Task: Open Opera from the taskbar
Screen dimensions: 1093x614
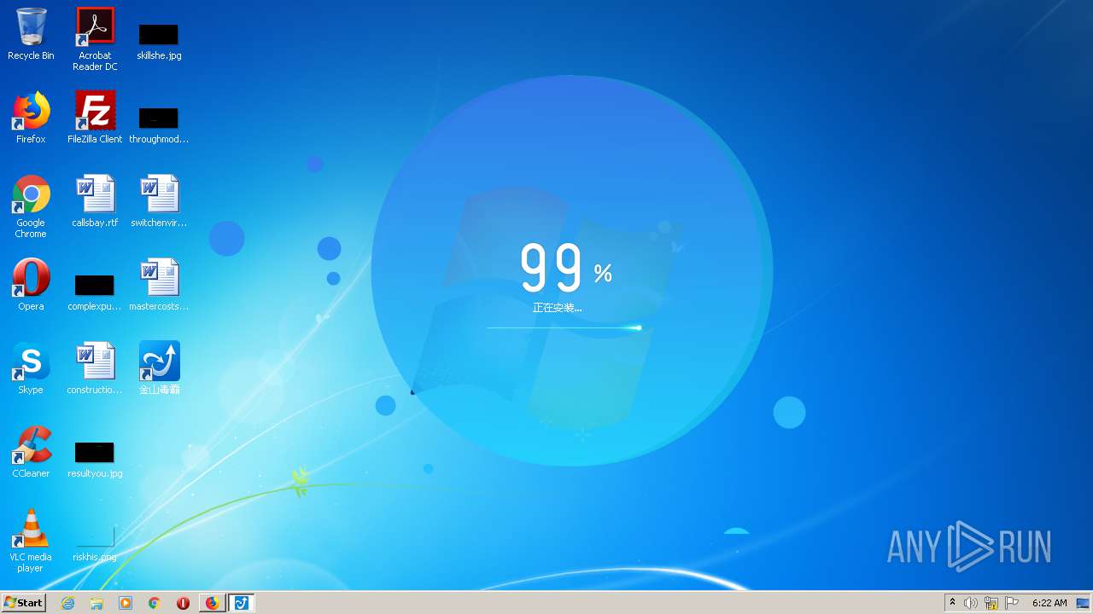Action: (183, 603)
